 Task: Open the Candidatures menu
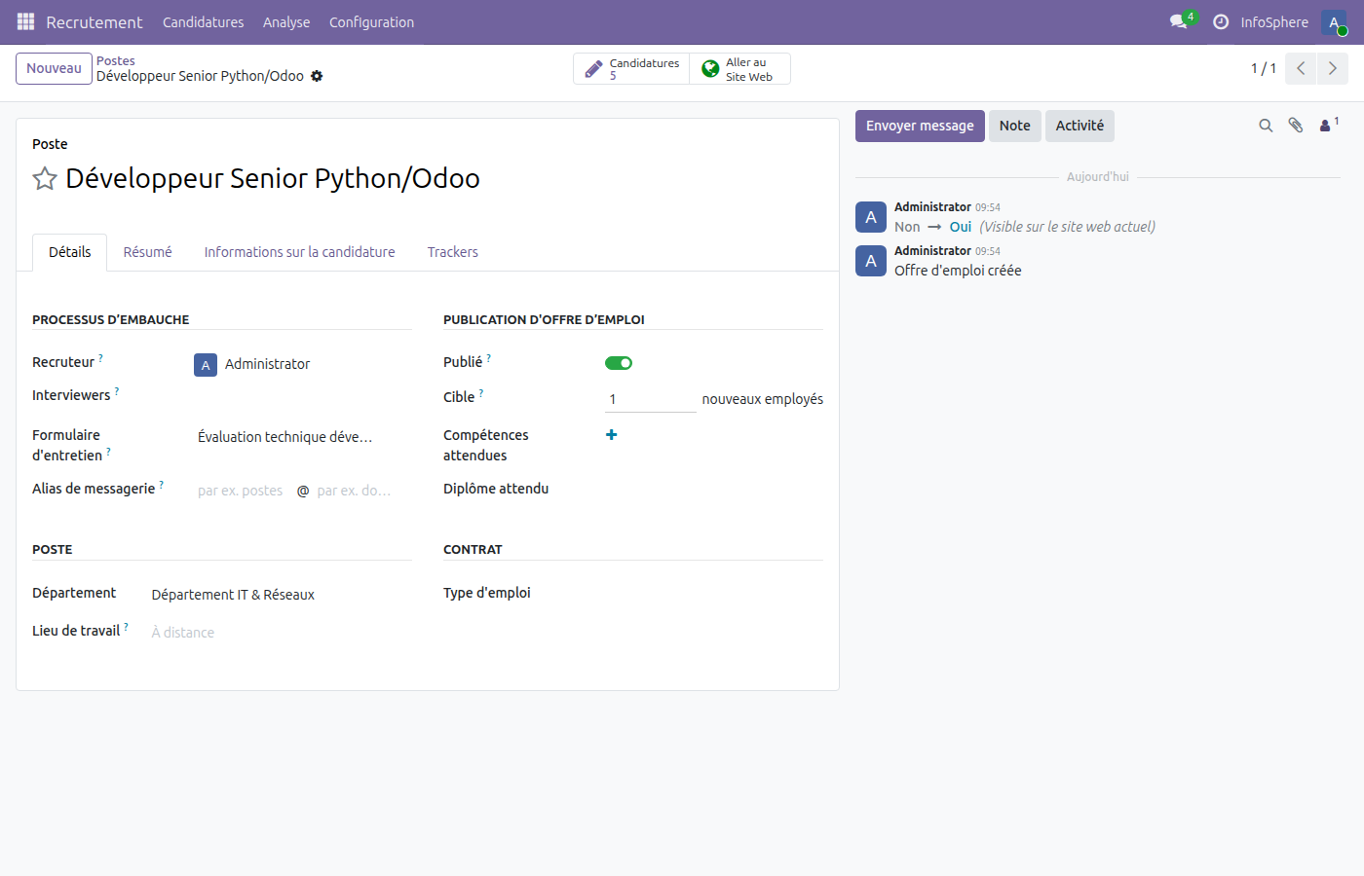click(x=203, y=21)
